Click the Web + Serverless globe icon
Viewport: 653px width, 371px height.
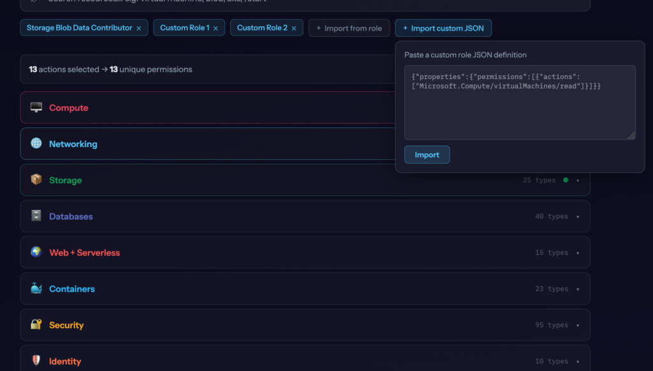pyautogui.click(x=36, y=253)
